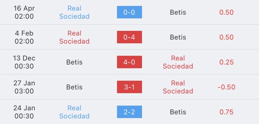The height and width of the screenshot is (124, 259).
Task: Select Betis away team on 16 Apr
Action: click(x=178, y=12)
